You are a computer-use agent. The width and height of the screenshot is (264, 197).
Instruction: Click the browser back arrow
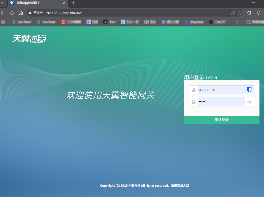[3, 13]
